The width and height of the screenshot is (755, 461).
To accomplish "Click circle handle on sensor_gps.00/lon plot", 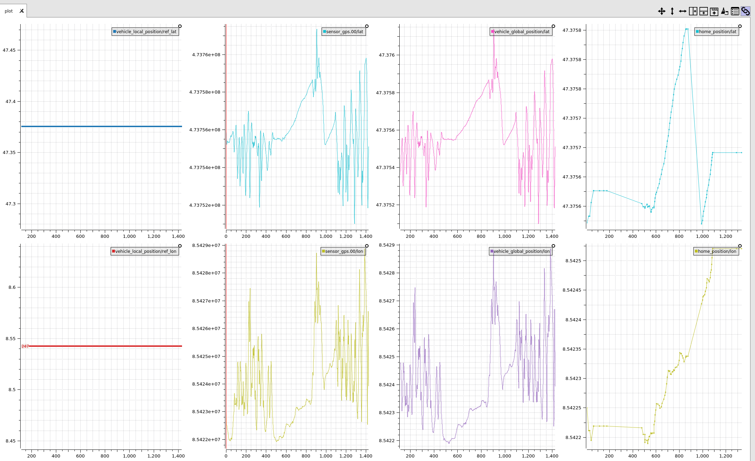I will pyautogui.click(x=367, y=246).
